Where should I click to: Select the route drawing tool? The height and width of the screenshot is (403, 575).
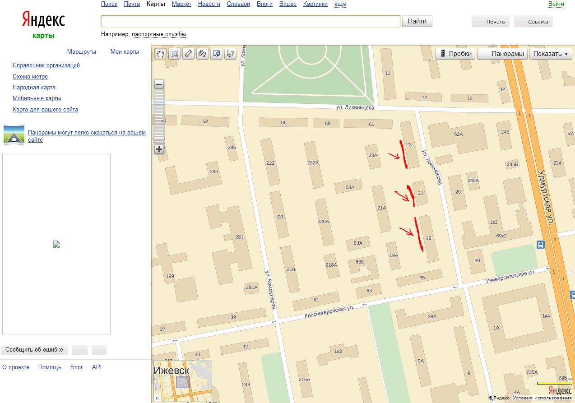(x=202, y=54)
